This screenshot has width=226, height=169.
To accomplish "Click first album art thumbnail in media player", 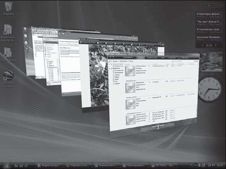I will point(130,71).
